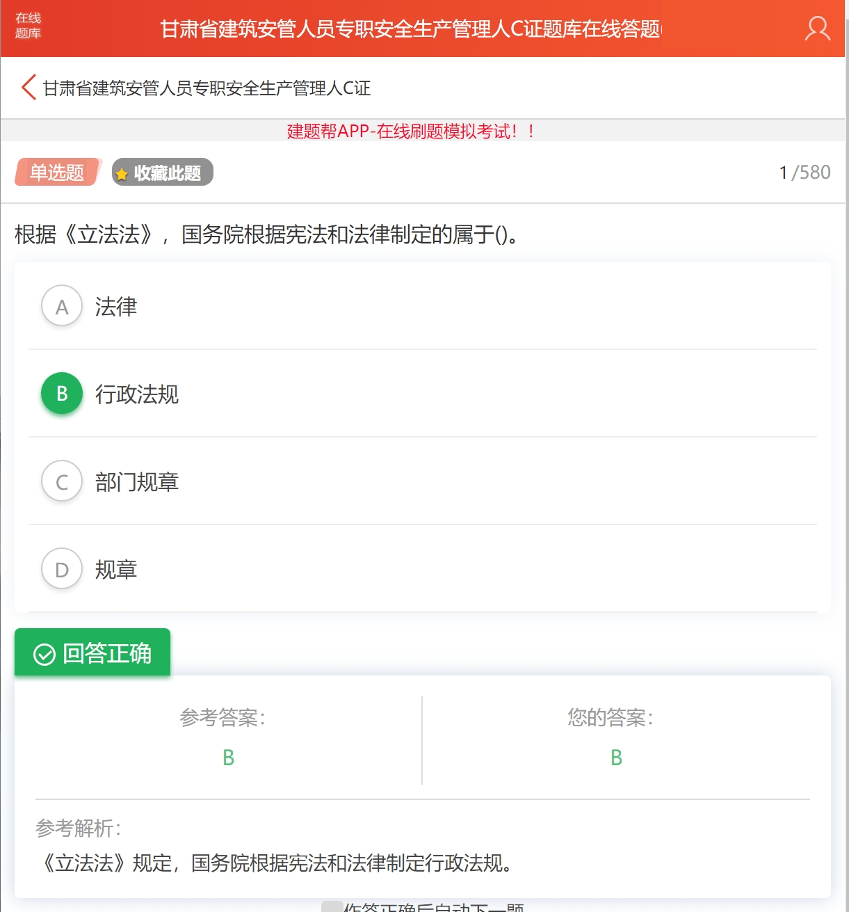849x912 pixels.
Task: Open the 建题帮APP promotional link
Action: pos(410,131)
